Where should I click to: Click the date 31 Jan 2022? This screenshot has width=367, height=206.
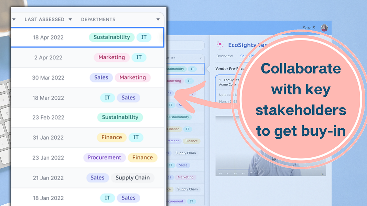[x=48, y=138]
